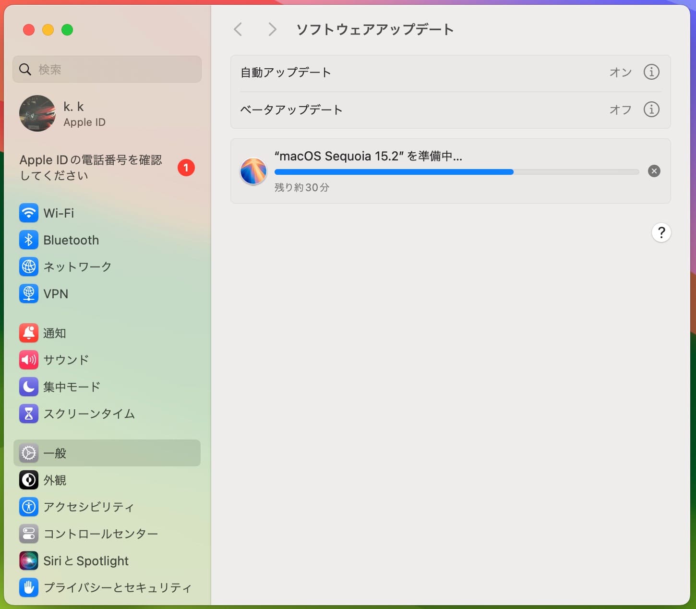Viewport: 696px width, 609px height.
Task: Open スクリーンタイム hourglass icon
Action: coord(29,414)
